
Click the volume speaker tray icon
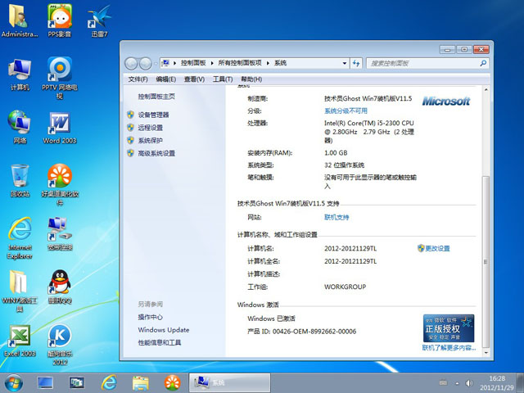469,383
